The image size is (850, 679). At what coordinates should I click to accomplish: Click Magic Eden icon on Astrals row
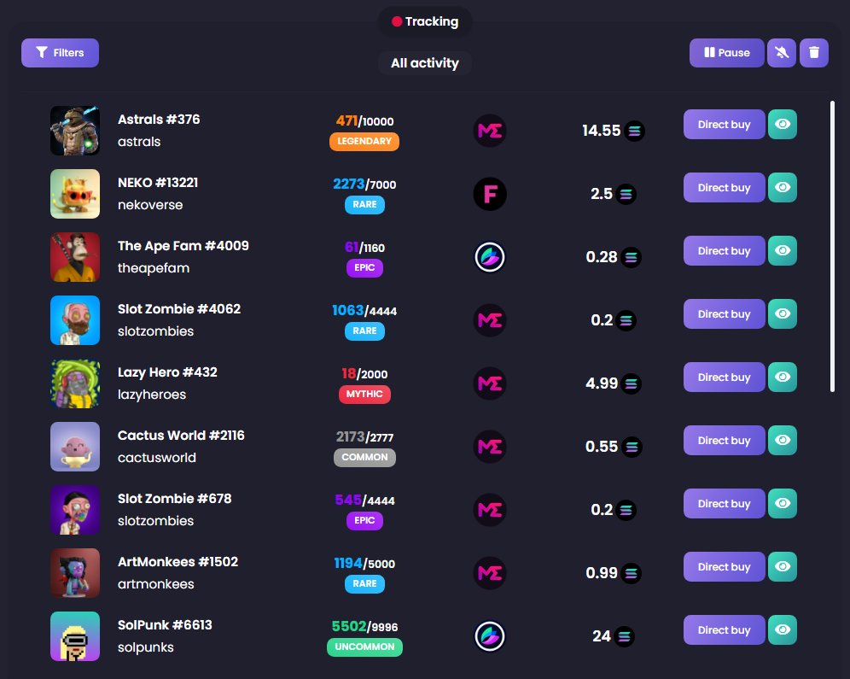point(490,131)
